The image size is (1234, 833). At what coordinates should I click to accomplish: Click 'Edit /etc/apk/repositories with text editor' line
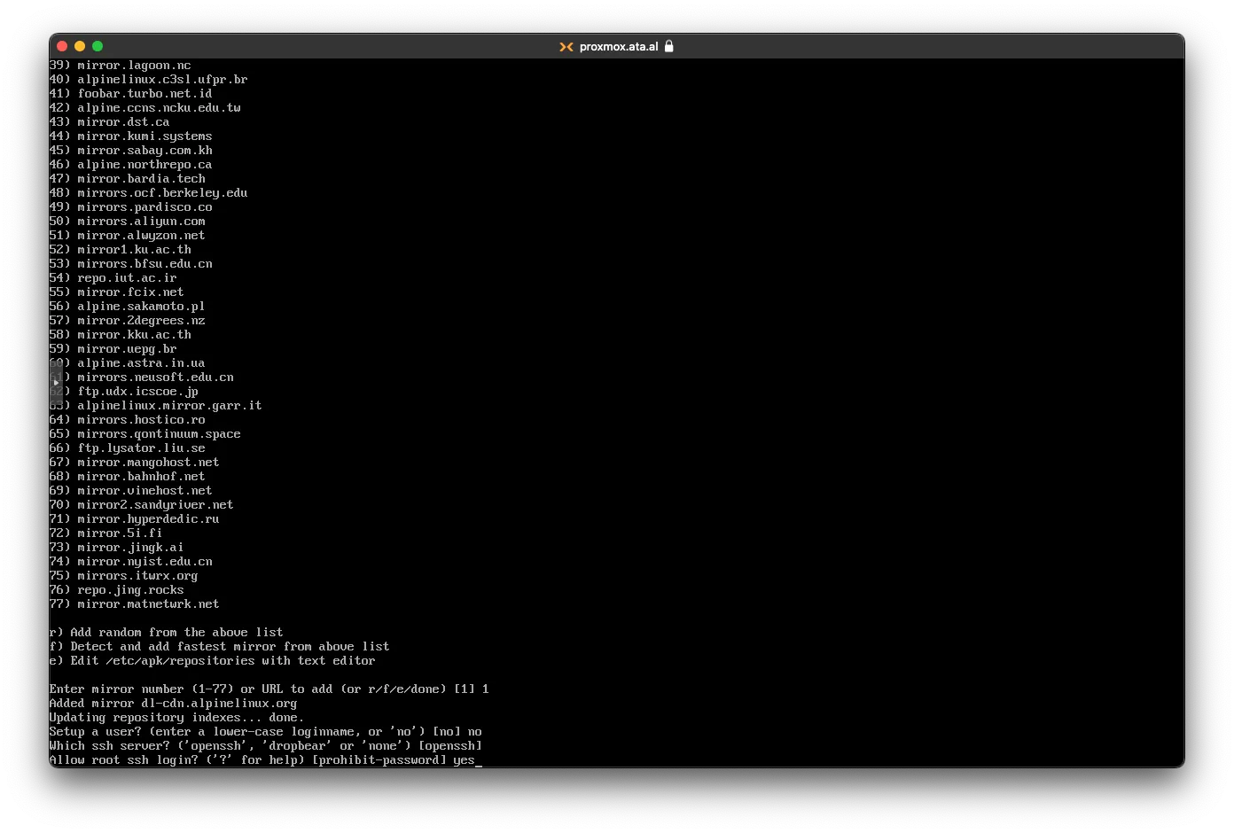pyautogui.click(x=213, y=661)
